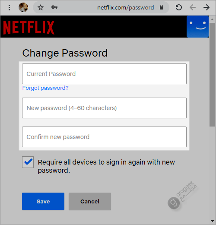Open saved passwords via the key icon

pyautogui.click(x=54, y=7)
